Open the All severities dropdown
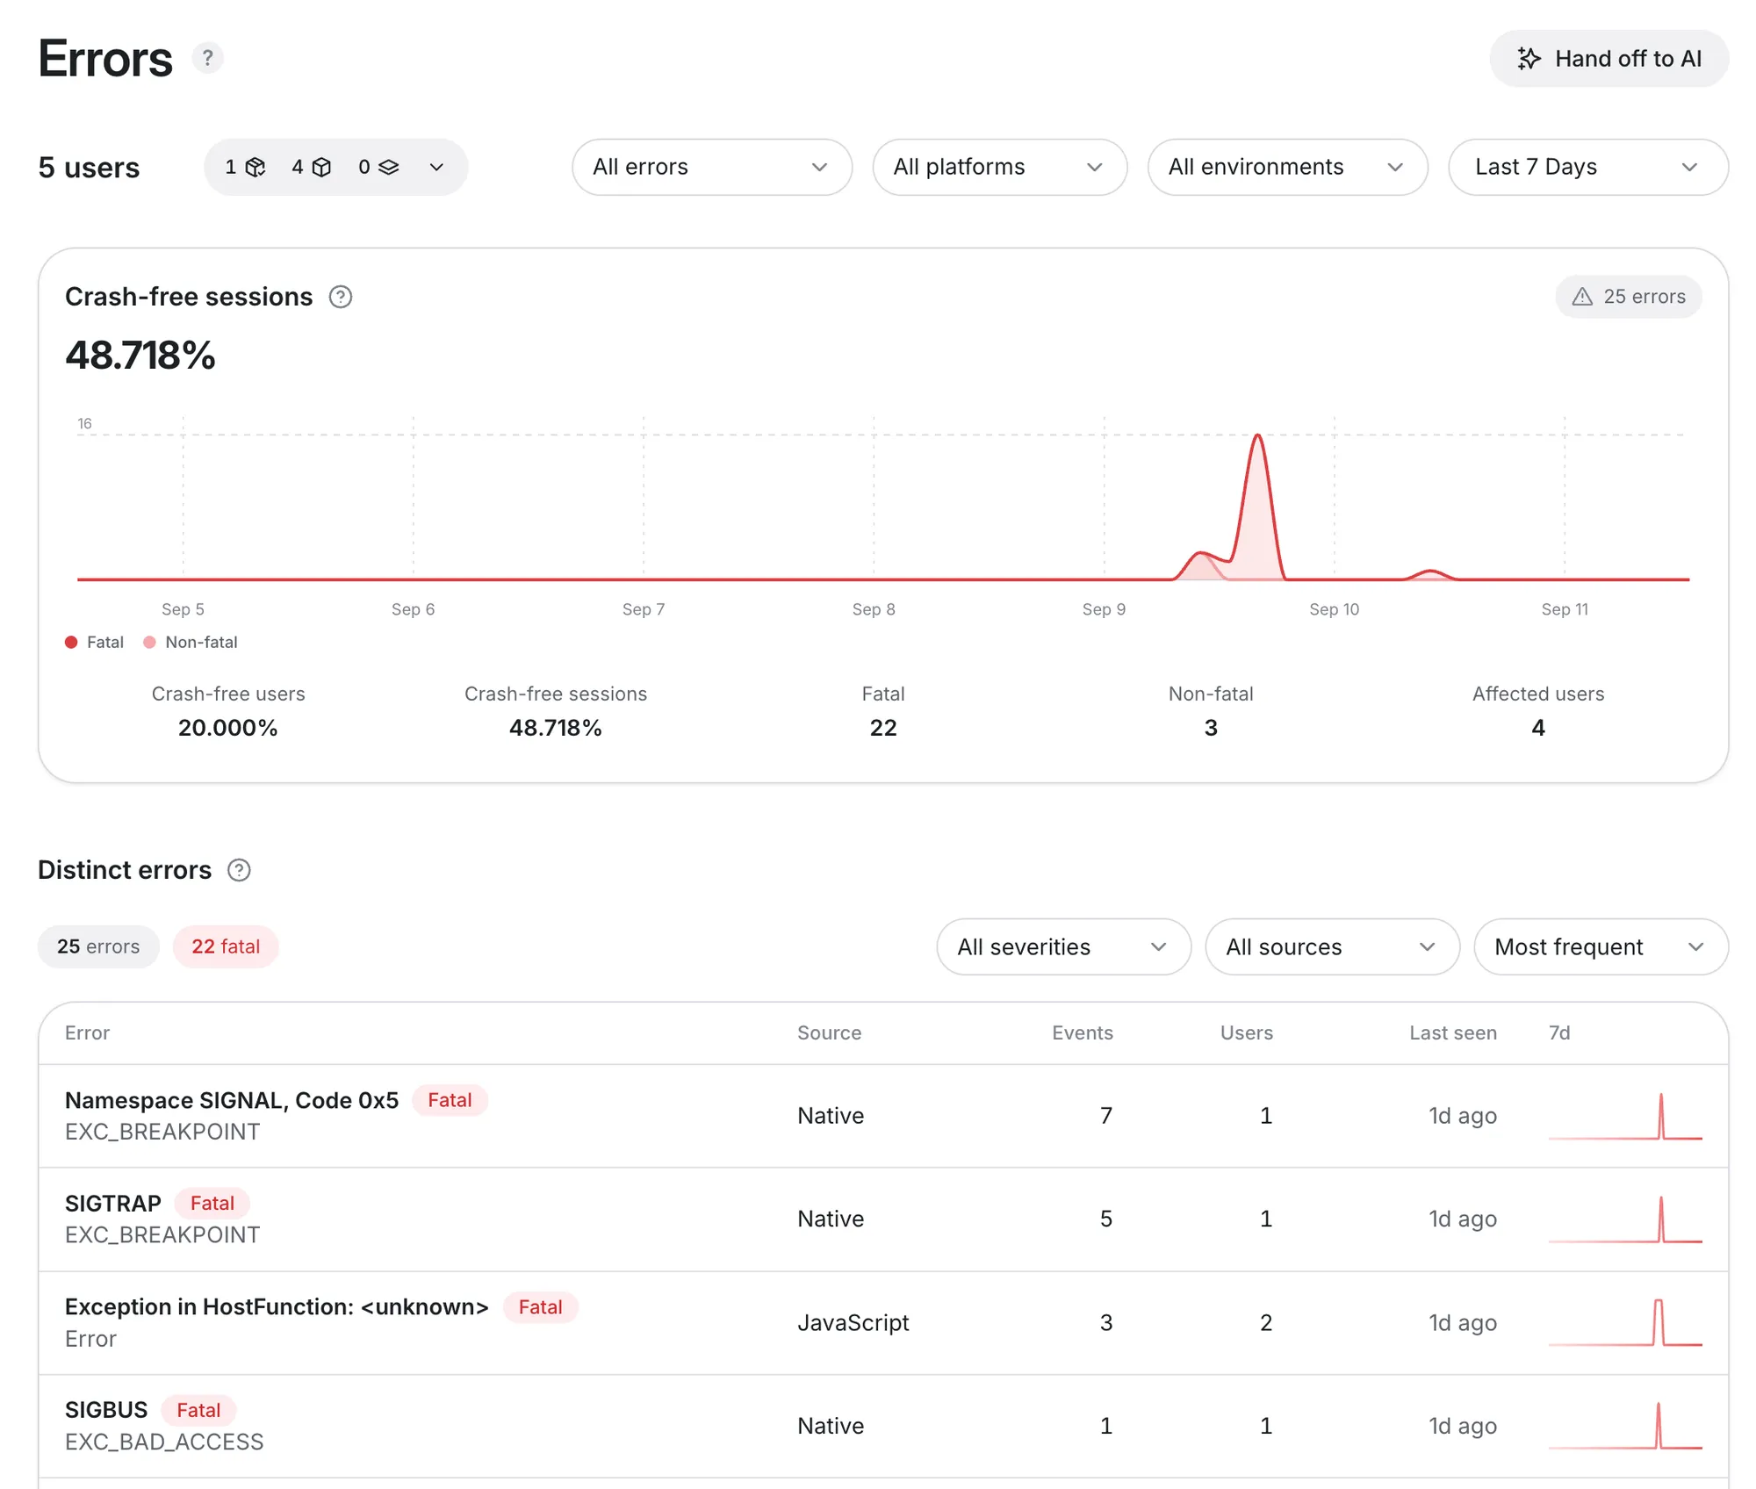Viewport: 1756px width, 1489px height. click(x=1064, y=946)
